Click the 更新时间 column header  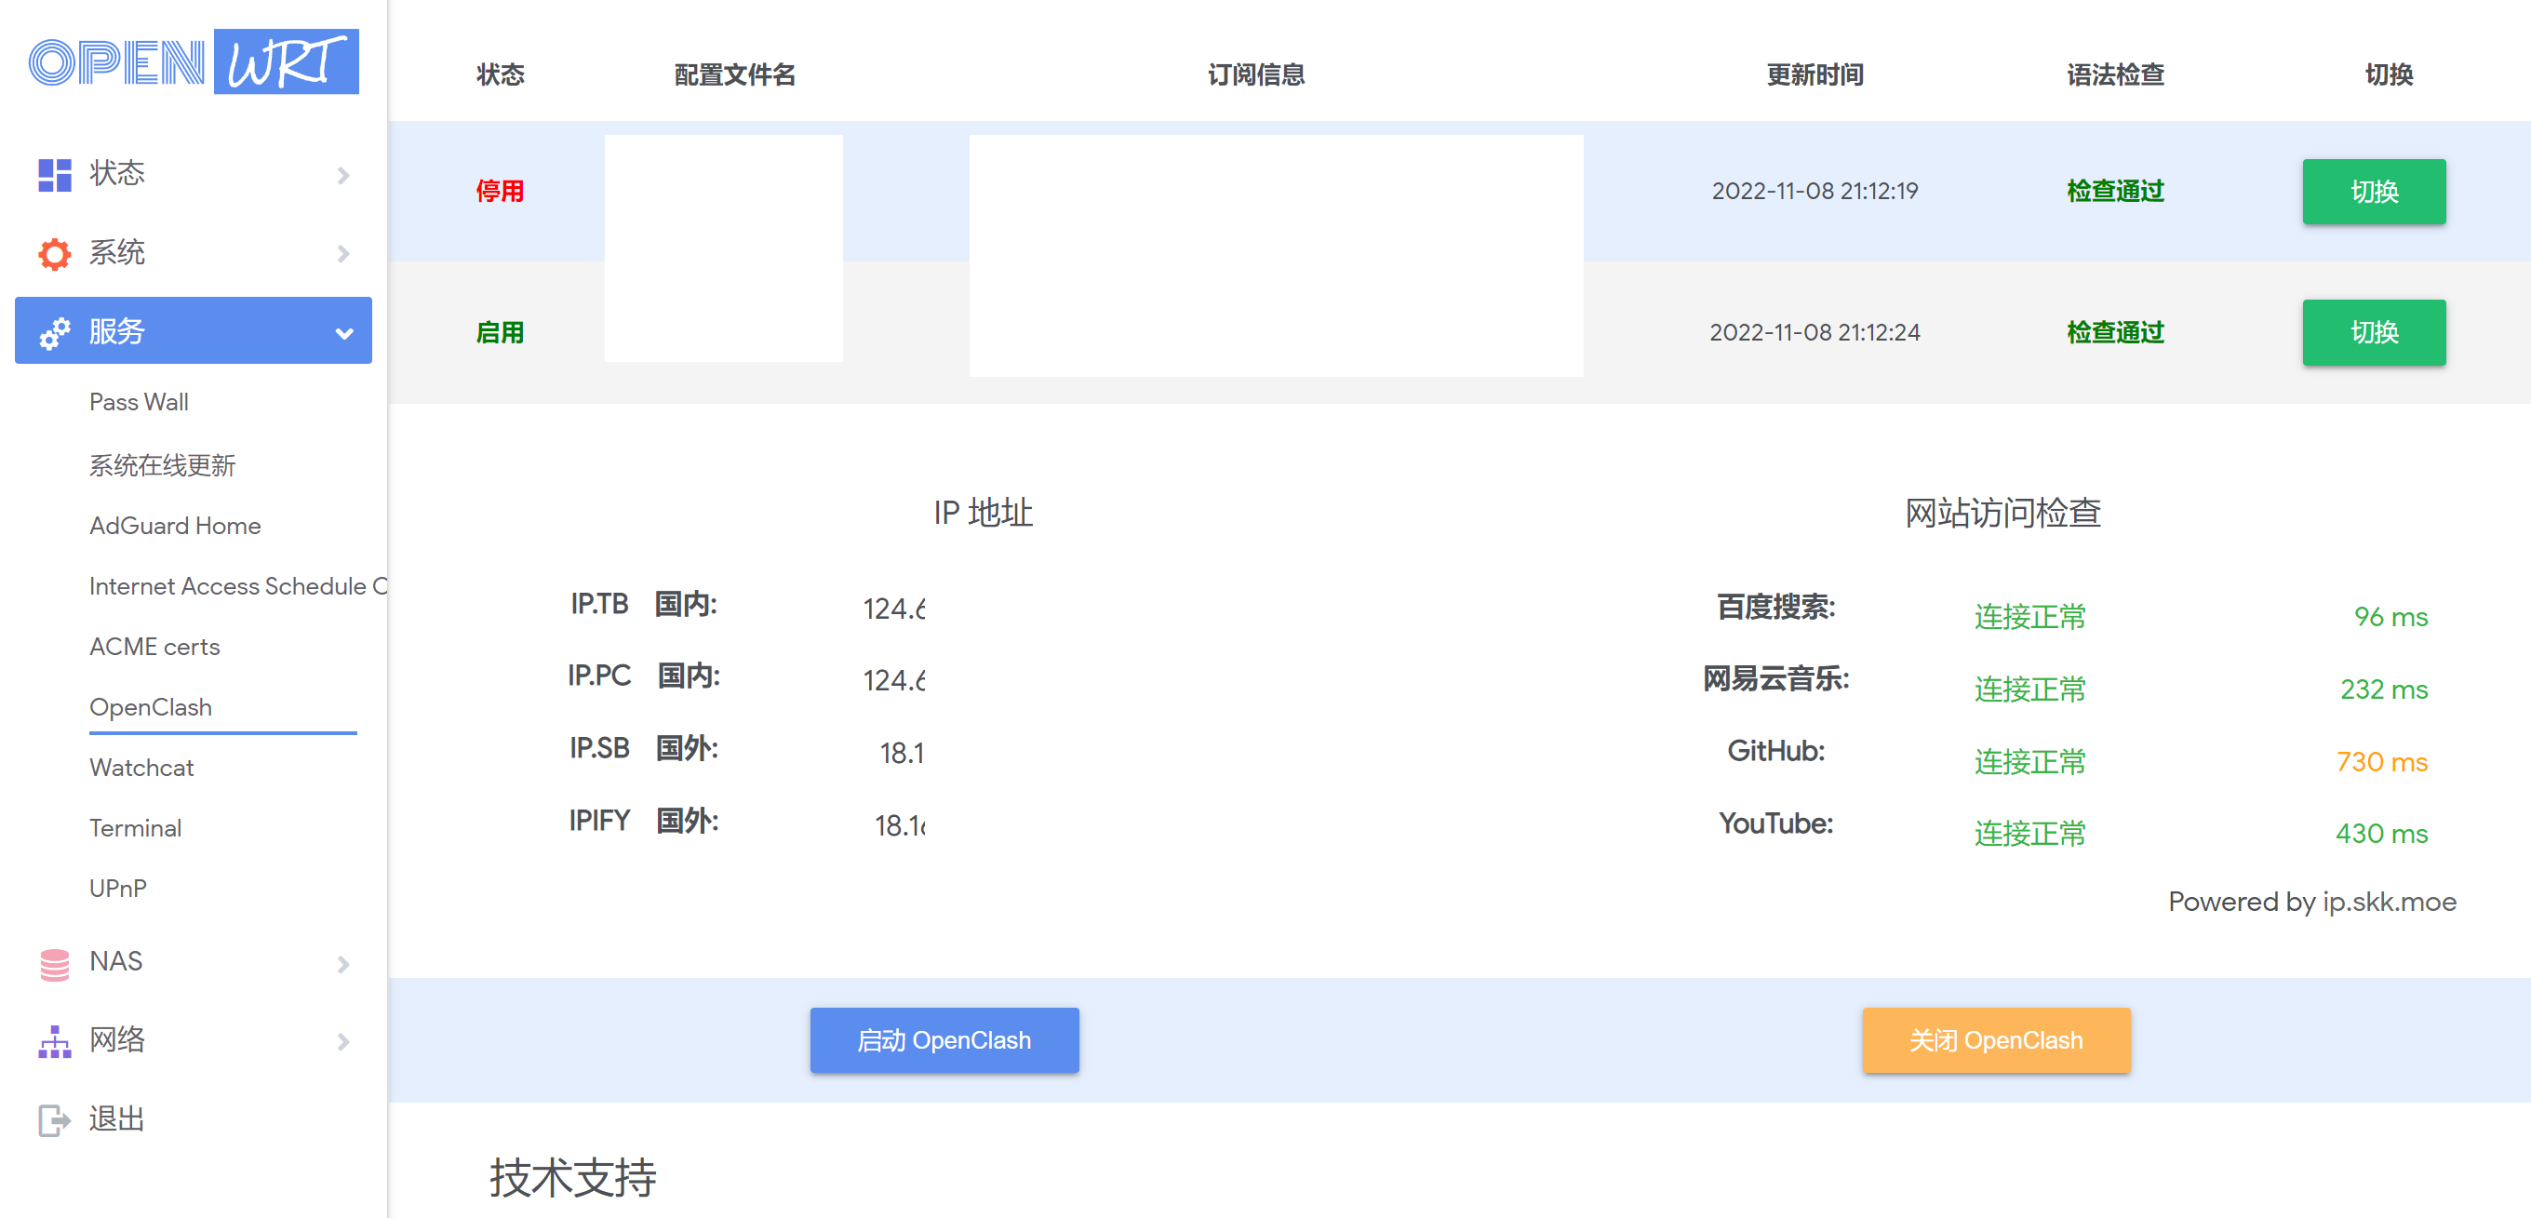point(1815,74)
